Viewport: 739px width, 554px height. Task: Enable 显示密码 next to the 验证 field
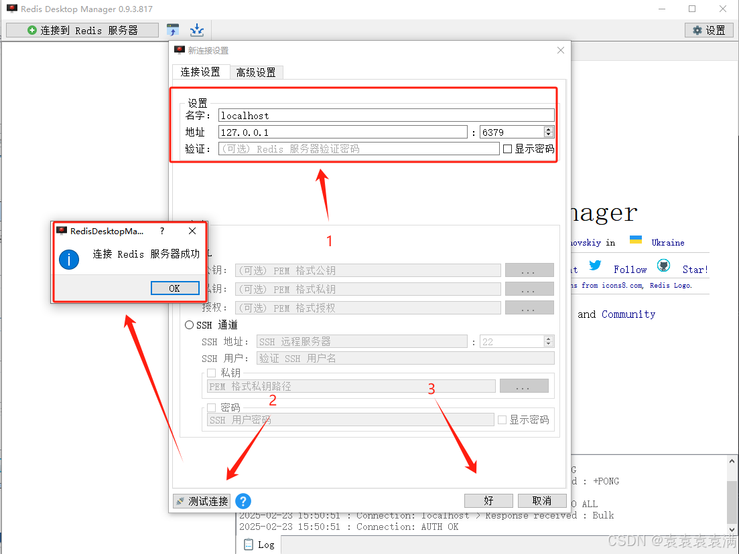pos(508,149)
